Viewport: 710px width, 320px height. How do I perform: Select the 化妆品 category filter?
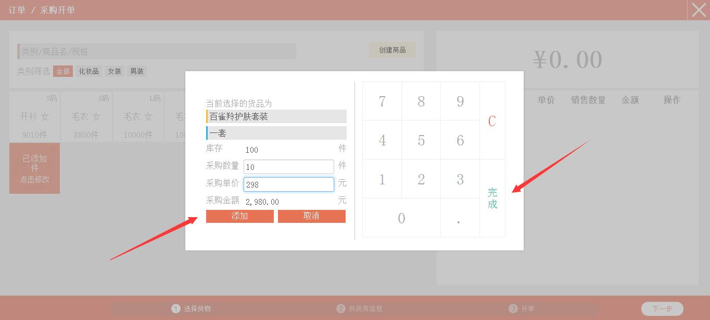click(x=89, y=71)
